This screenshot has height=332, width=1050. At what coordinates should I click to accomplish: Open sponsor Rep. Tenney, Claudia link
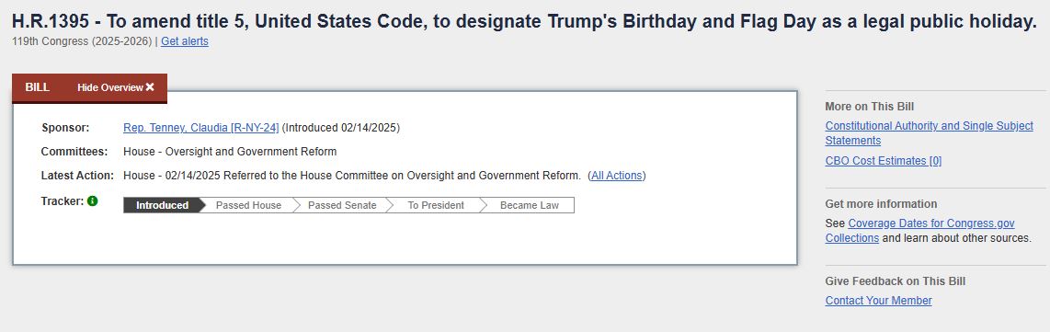pos(200,128)
